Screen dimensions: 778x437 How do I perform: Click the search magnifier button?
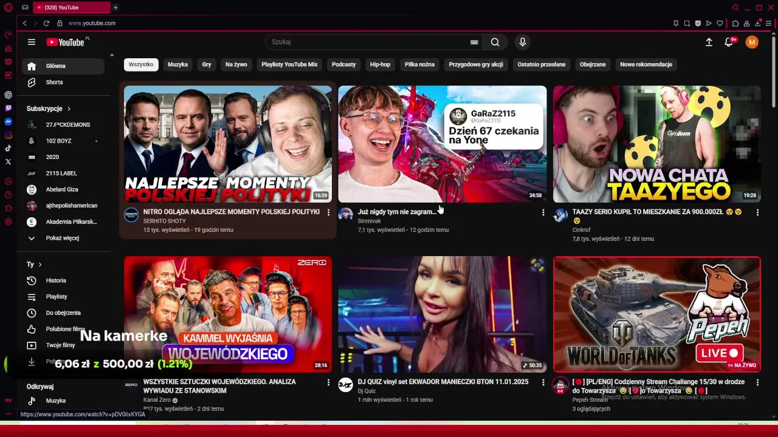(x=495, y=42)
